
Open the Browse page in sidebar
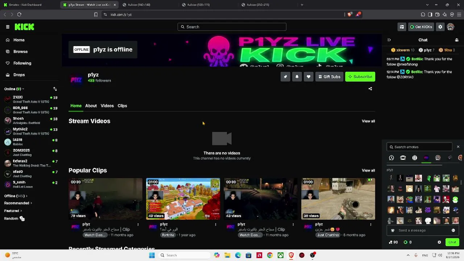point(21,51)
